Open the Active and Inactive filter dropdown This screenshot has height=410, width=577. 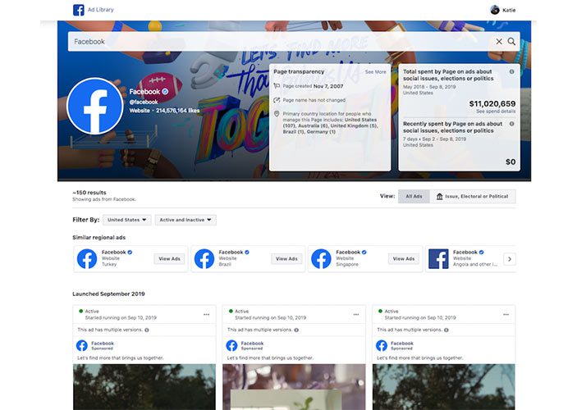(185, 220)
